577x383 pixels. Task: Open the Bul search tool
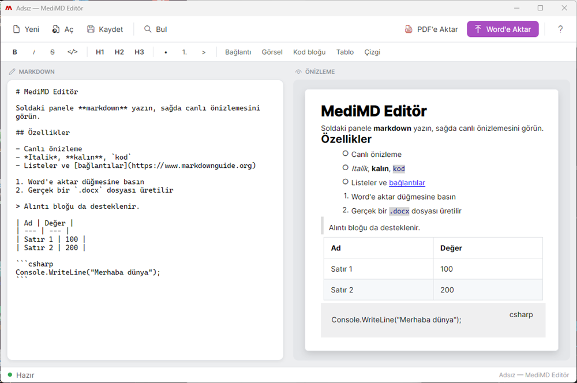pyautogui.click(x=155, y=29)
